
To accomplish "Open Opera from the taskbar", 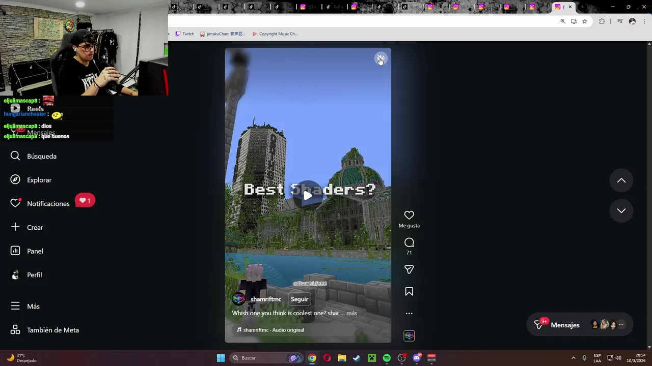I will [327, 358].
